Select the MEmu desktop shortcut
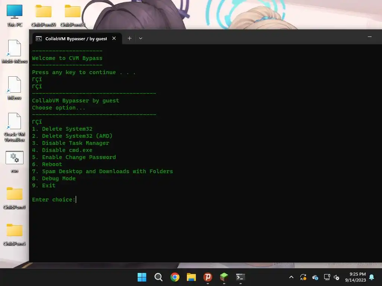382x286 pixels. [15, 88]
